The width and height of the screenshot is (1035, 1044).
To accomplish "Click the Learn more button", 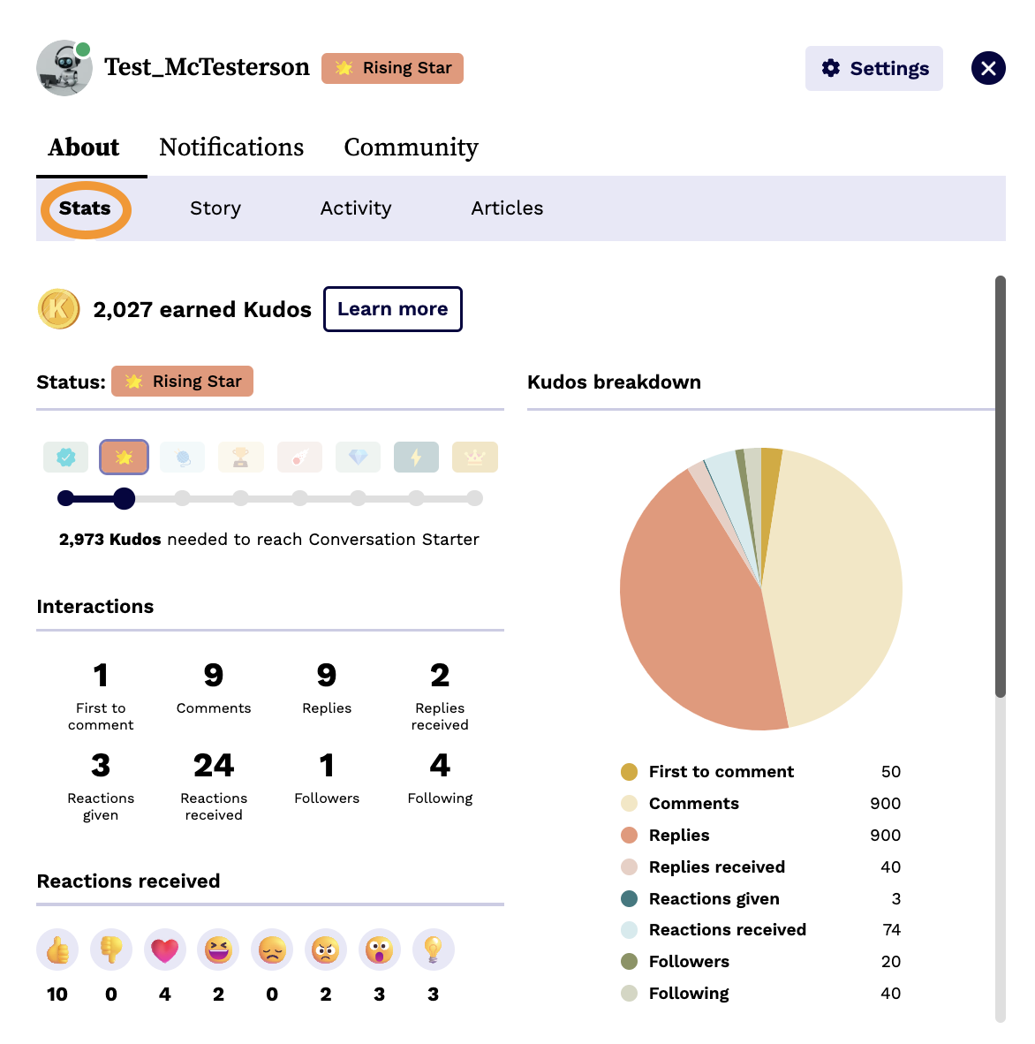I will (392, 309).
